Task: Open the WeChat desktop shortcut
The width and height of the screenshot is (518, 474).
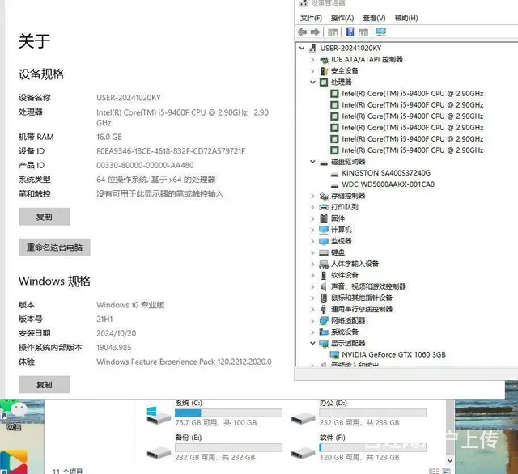Action: tap(15, 415)
